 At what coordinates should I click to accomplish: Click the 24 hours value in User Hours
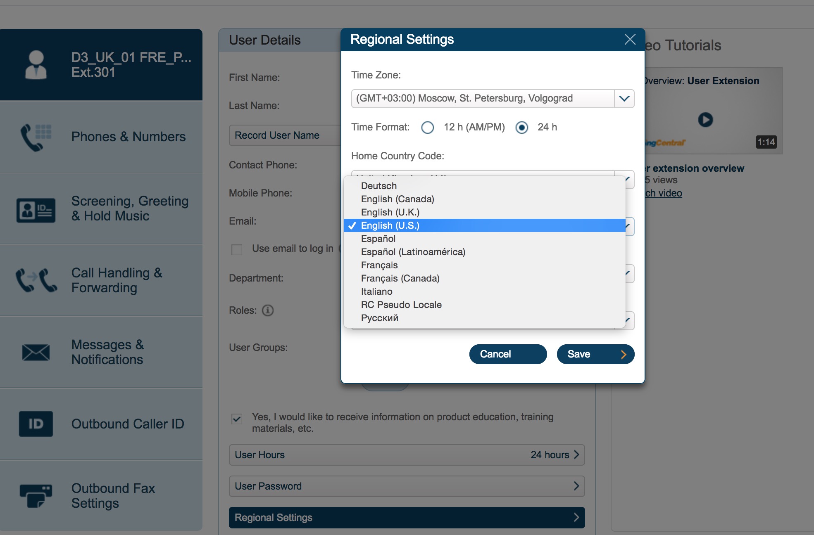(550, 455)
